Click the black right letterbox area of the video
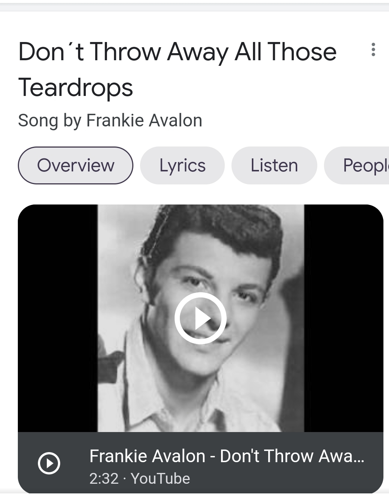This screenshot has height=496, width=389. [344, 318]
